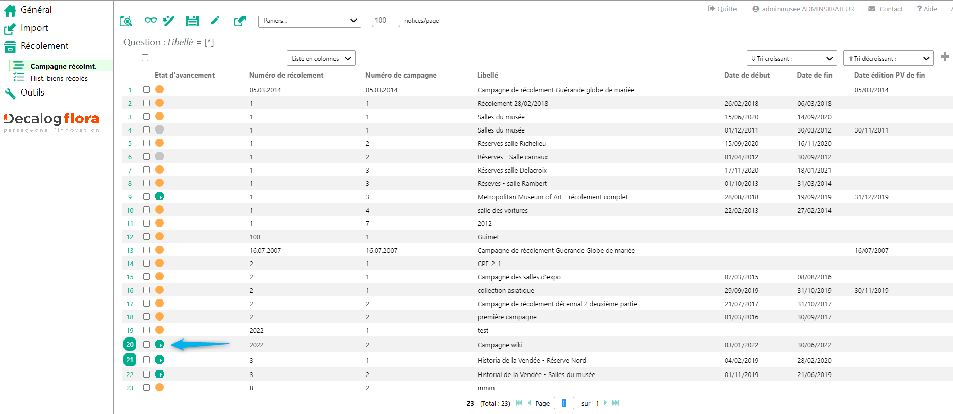Tick the select-all checkbox above the list

click(x=145, y=58)
